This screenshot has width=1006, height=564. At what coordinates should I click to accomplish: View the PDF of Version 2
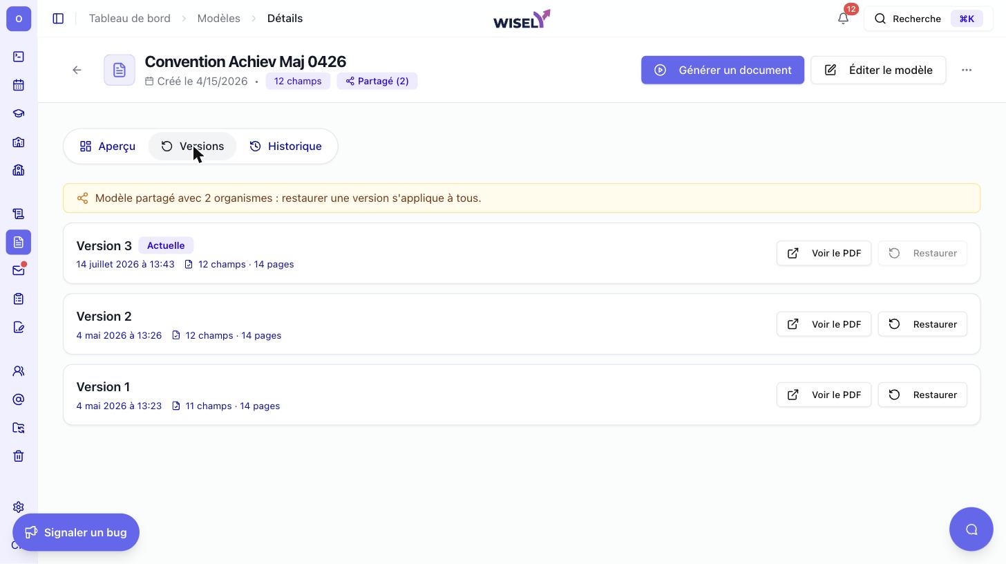pos(824,324)
